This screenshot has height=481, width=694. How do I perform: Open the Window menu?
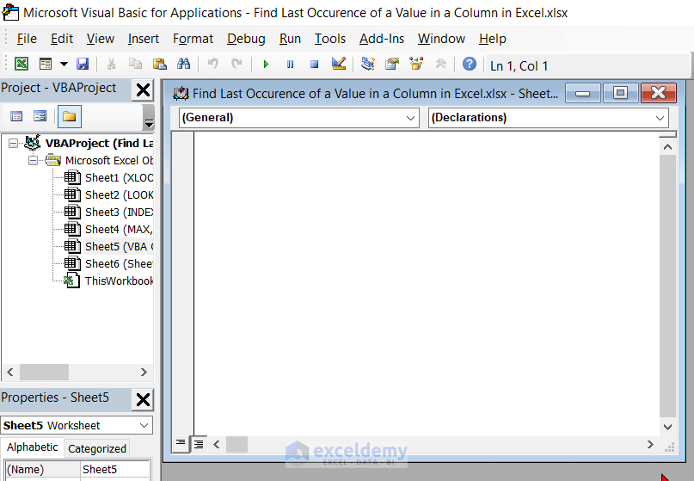tap(441, 39)
